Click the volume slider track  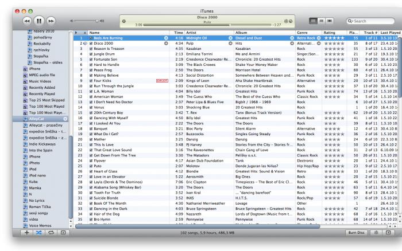pos(86,21)
